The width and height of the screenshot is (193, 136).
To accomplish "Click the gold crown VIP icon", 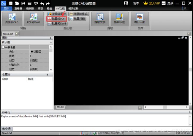I will 145,3.
